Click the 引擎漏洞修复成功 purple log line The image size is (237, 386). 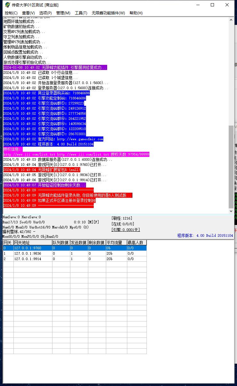point(55,67)
